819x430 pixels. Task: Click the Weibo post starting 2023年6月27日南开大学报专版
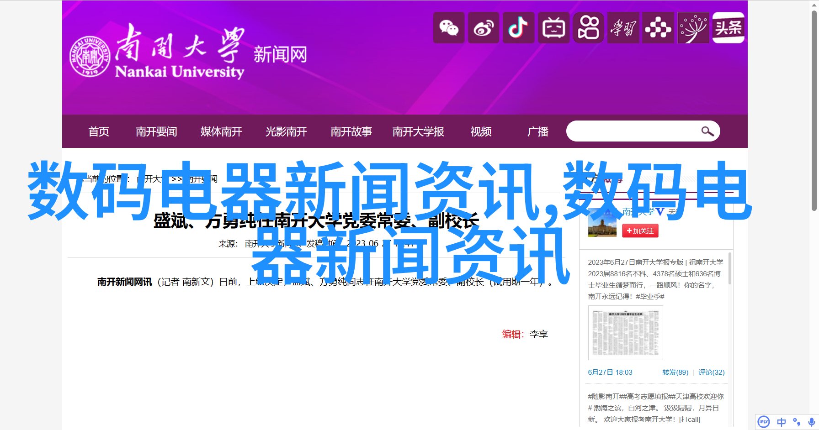[x=656, y=279]
